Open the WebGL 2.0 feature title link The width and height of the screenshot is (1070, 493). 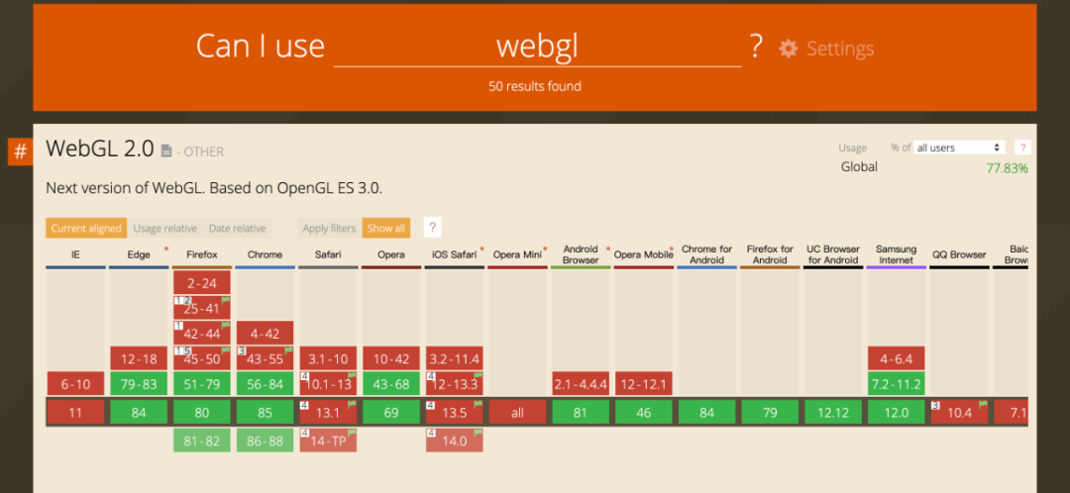coord(100,148)
